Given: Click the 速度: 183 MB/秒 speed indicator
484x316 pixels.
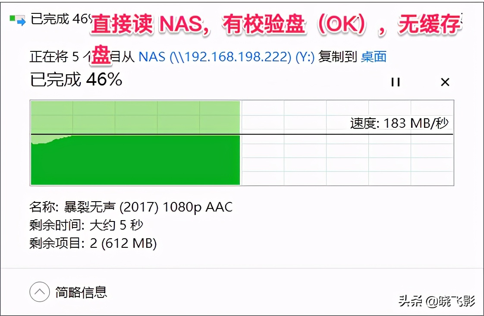Looking at the screenshot, I should (x=400, y=123).
